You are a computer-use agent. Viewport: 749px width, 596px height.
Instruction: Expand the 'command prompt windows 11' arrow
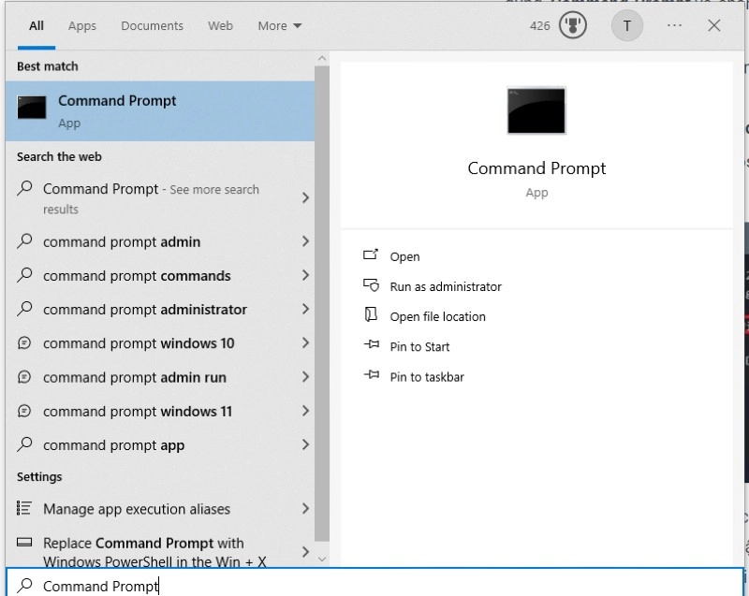coord(306,411)
